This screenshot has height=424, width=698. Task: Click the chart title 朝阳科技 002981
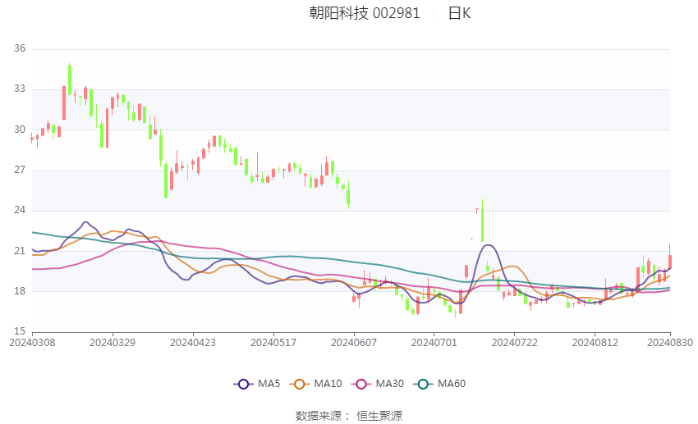(365, 13)
